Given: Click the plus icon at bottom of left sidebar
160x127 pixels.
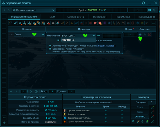Looking at the screenshot, I should (4, 123).
